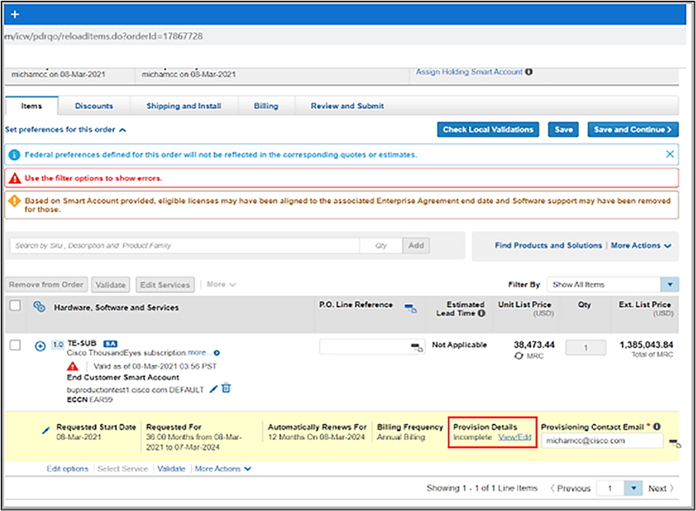
Task: Click the Estimated Lead Time info icon
Action: click(x=481, y=313)
